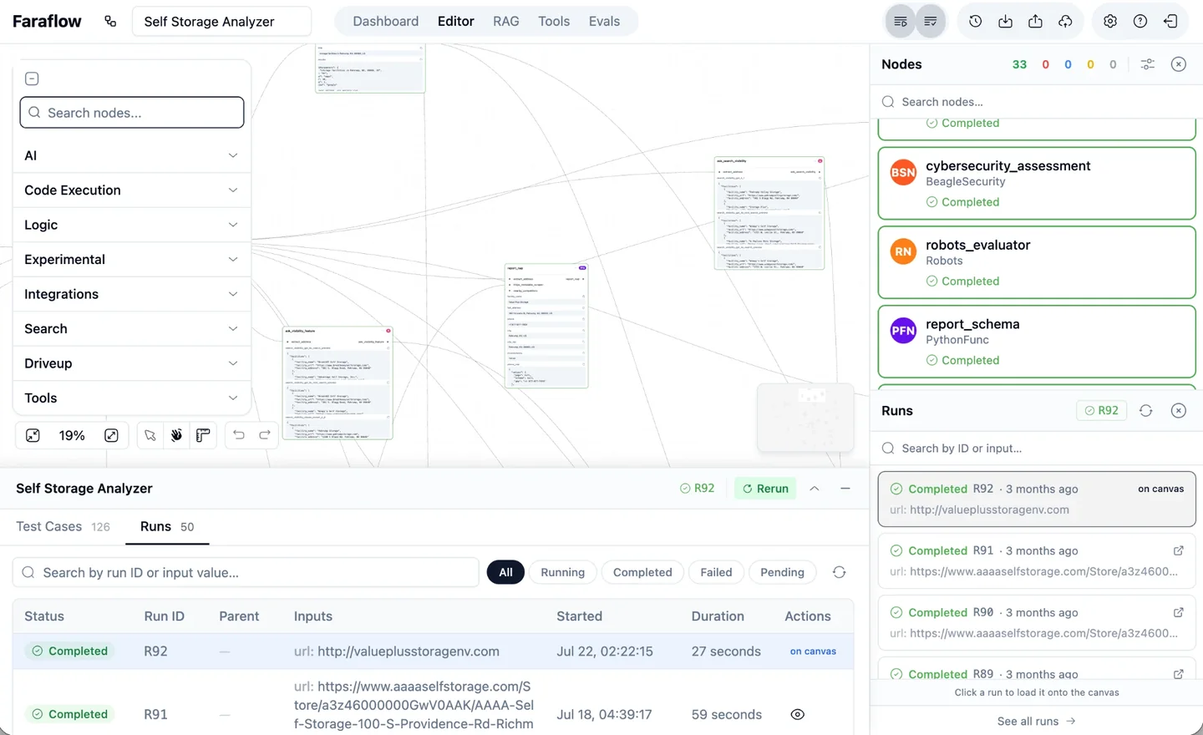Expand the Driveup category
Image resolution: width=1203 pixels, height=735 pixels.
pyautogui.click(x=132, y=363)
